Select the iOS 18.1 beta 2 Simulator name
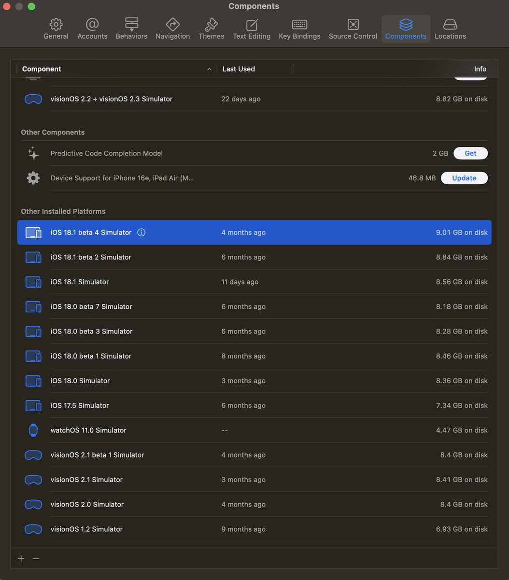 91,257
